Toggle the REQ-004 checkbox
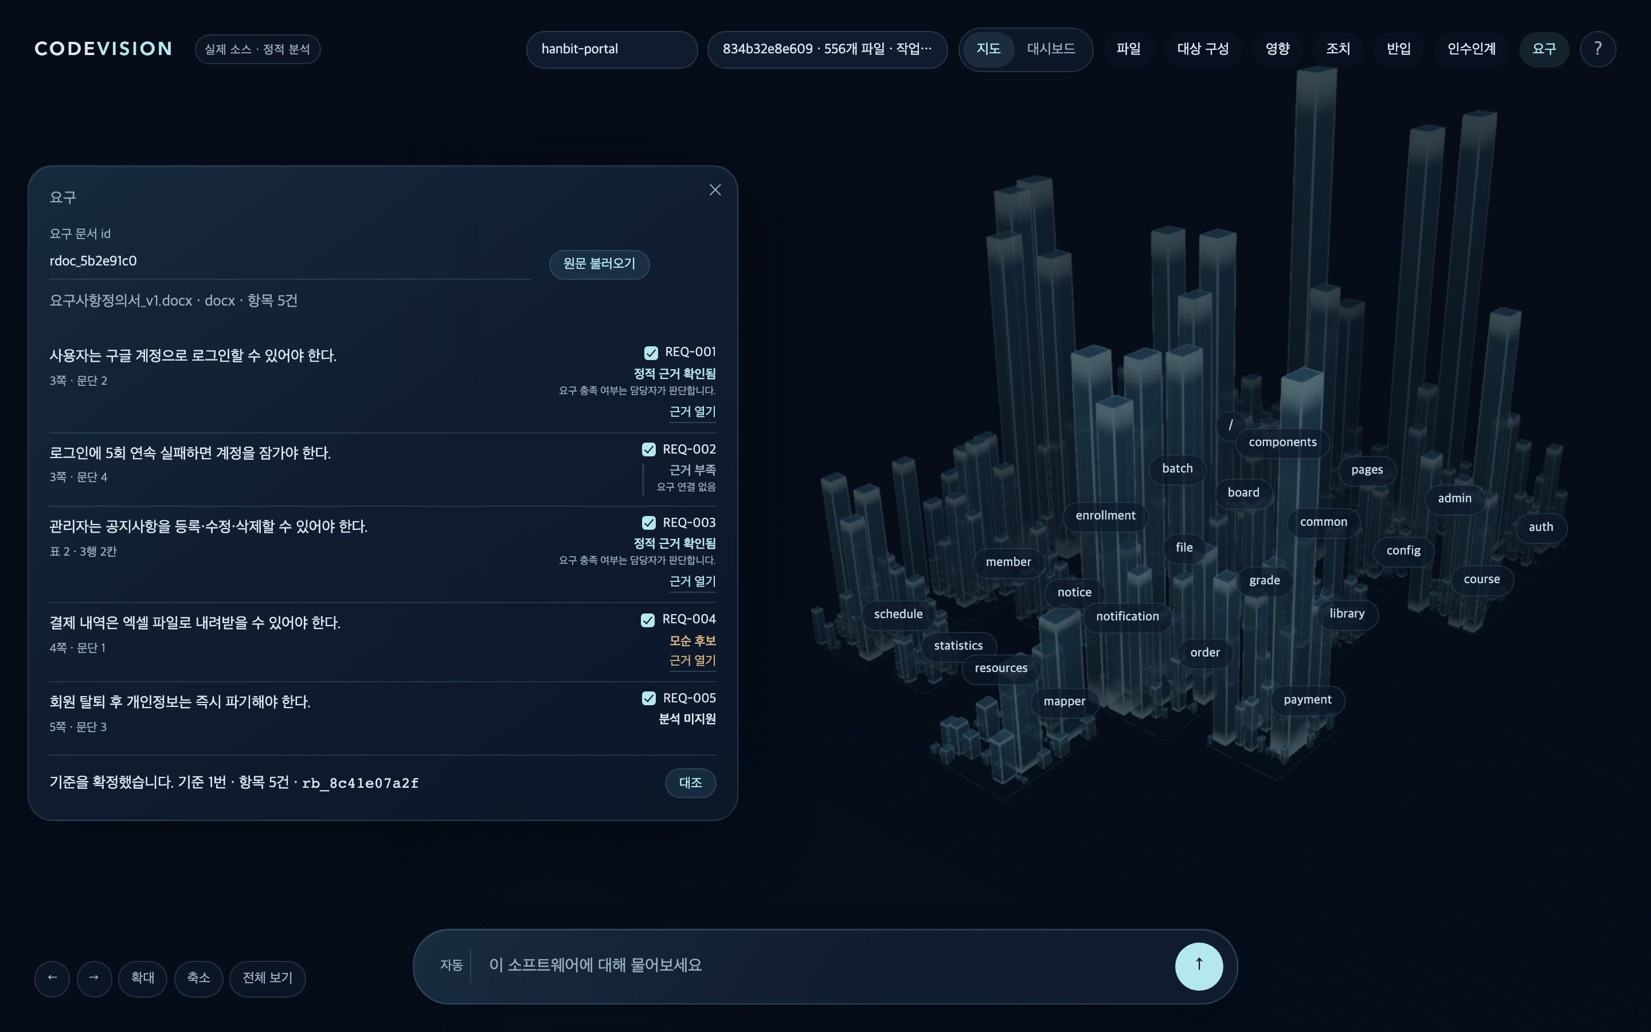 pyautogui.click(x=647, y=619)
